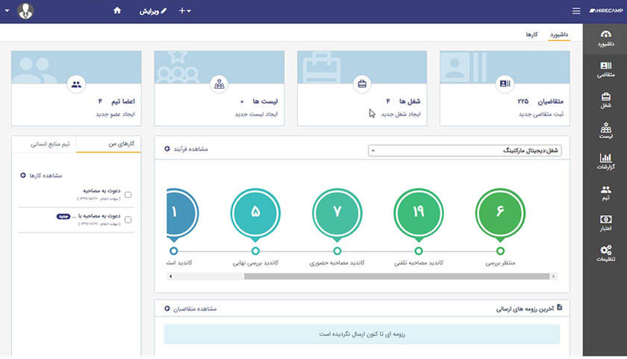Click مشاهده فرآیند link
This screenshot has width=627, height=359.
(x=187, y=149)
